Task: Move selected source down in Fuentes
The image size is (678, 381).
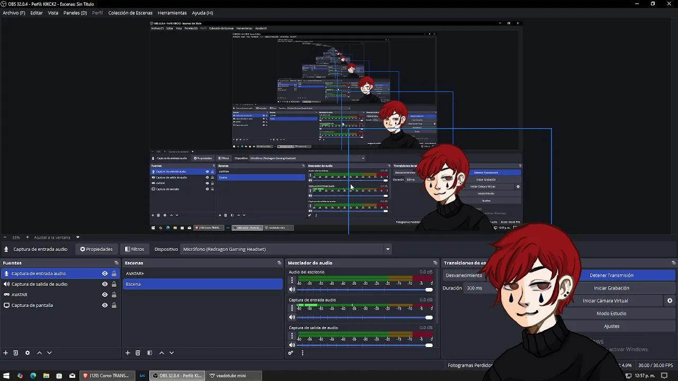Action: pos(49,353)
